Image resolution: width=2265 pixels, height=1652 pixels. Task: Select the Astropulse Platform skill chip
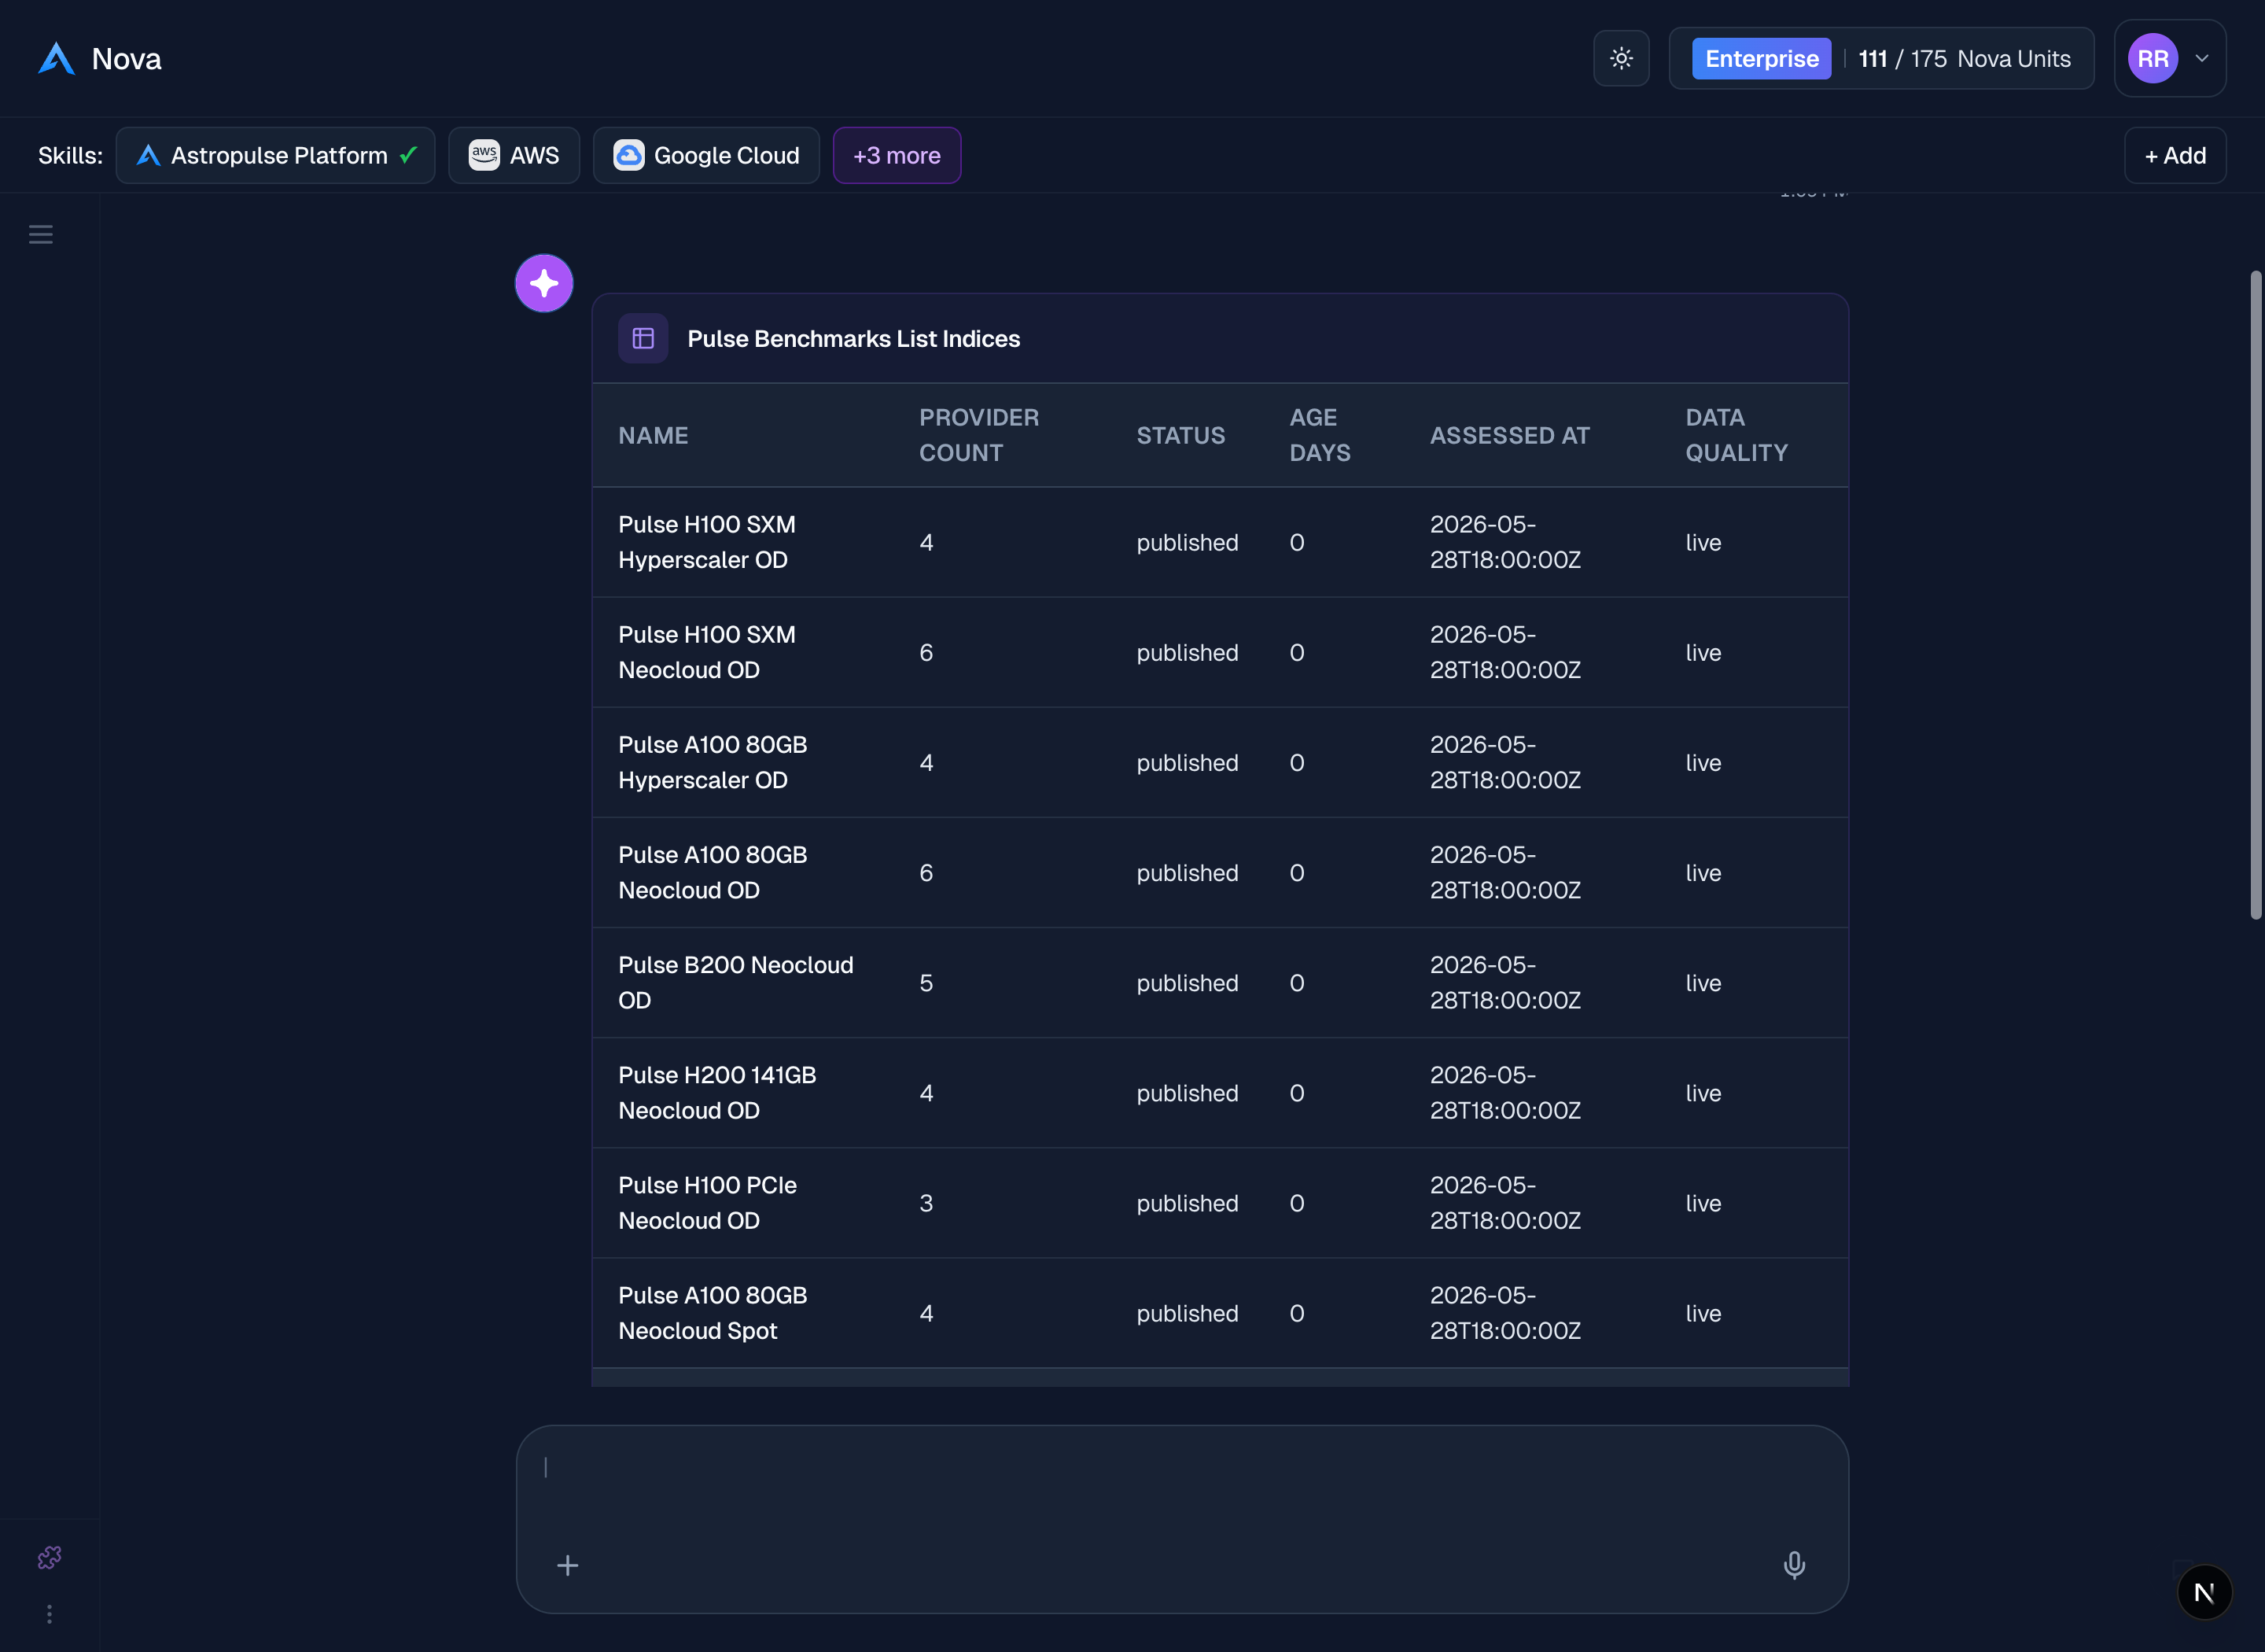pos(276,155)
